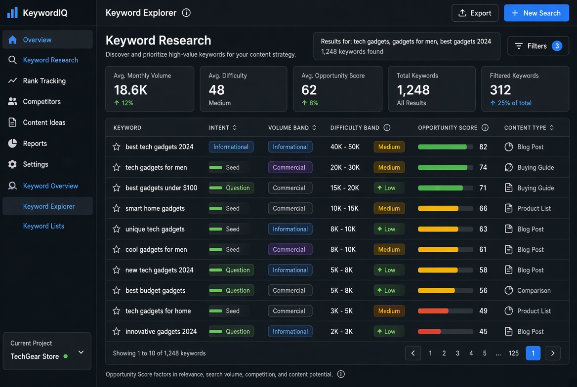Select Keyword Explorer sub-item
Image resolution: width=577 pixels, height=387 pixels.
(x=47, y=206)
